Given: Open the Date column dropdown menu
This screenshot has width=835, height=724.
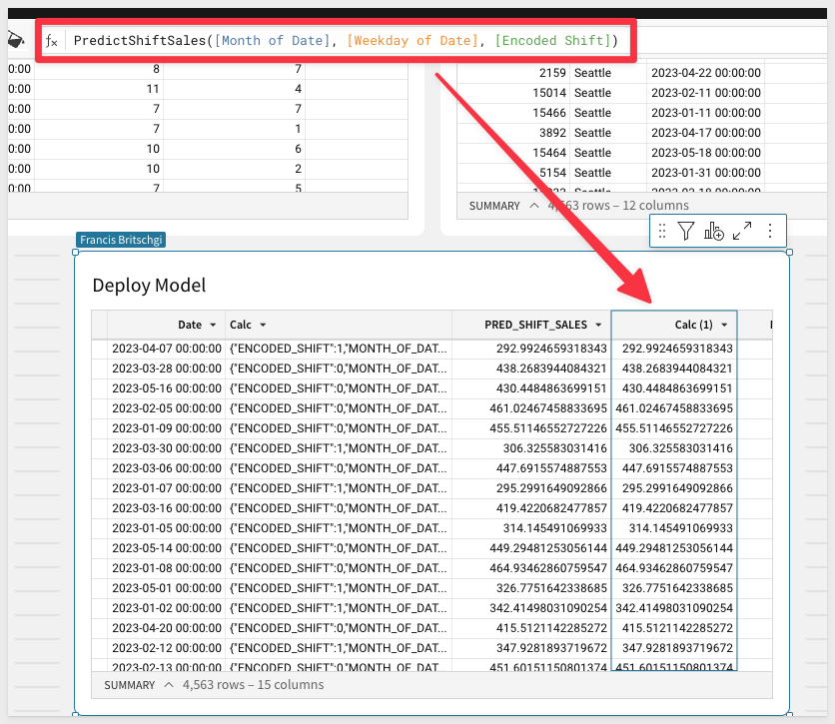Looking at the screenshot, I should click(x=213, y=326).
